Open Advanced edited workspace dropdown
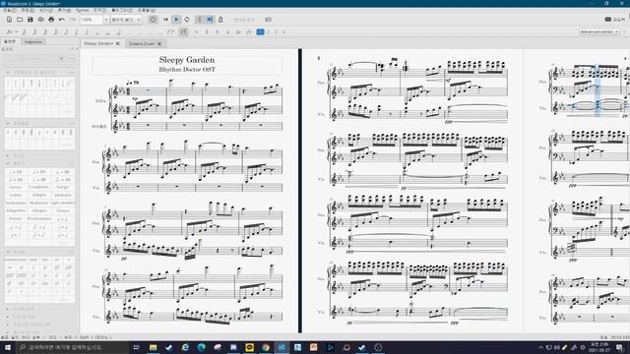This screenshot has width=630, height=354. (599, 31)
